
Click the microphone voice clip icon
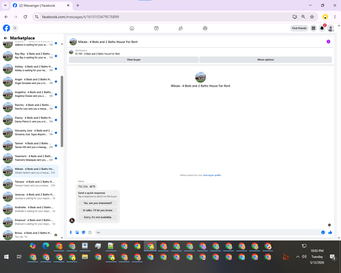(71, 232)
